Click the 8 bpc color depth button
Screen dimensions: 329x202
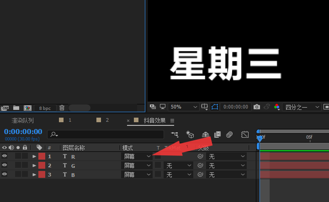(x=45, y=108)
